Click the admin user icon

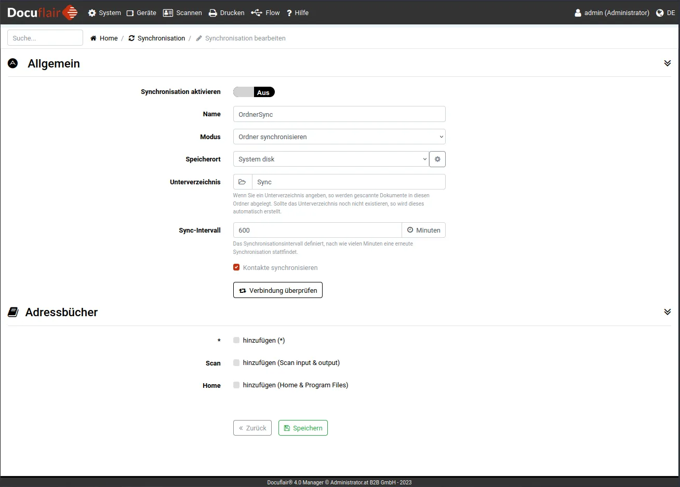coord(578,13)
